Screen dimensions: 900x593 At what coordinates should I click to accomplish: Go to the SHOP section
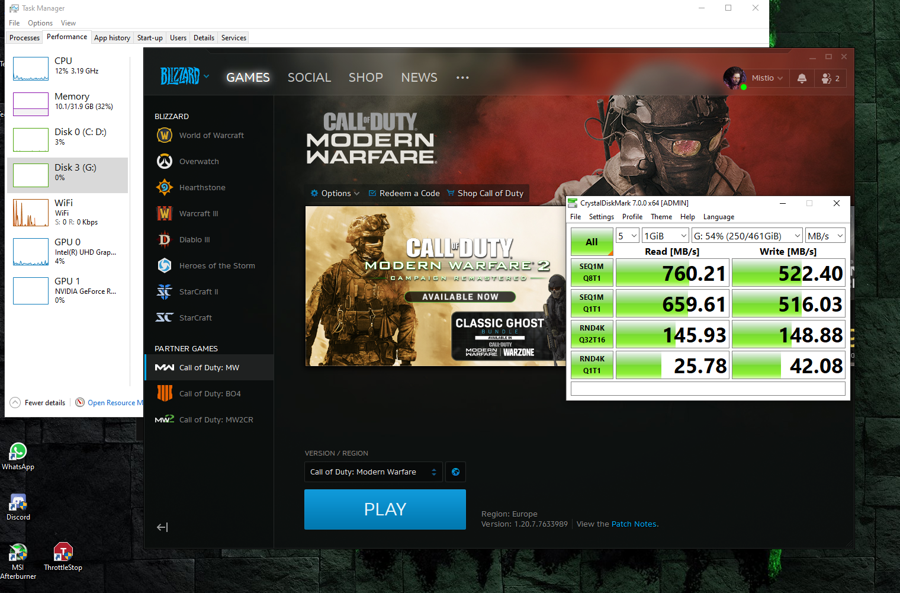[x=365, y=78]
